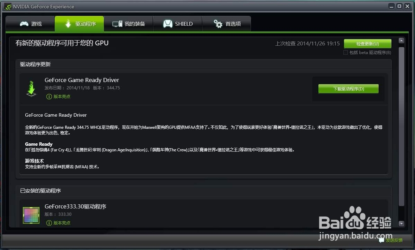Click the computer icon on 我的装备 tab

tap(117, 24)
